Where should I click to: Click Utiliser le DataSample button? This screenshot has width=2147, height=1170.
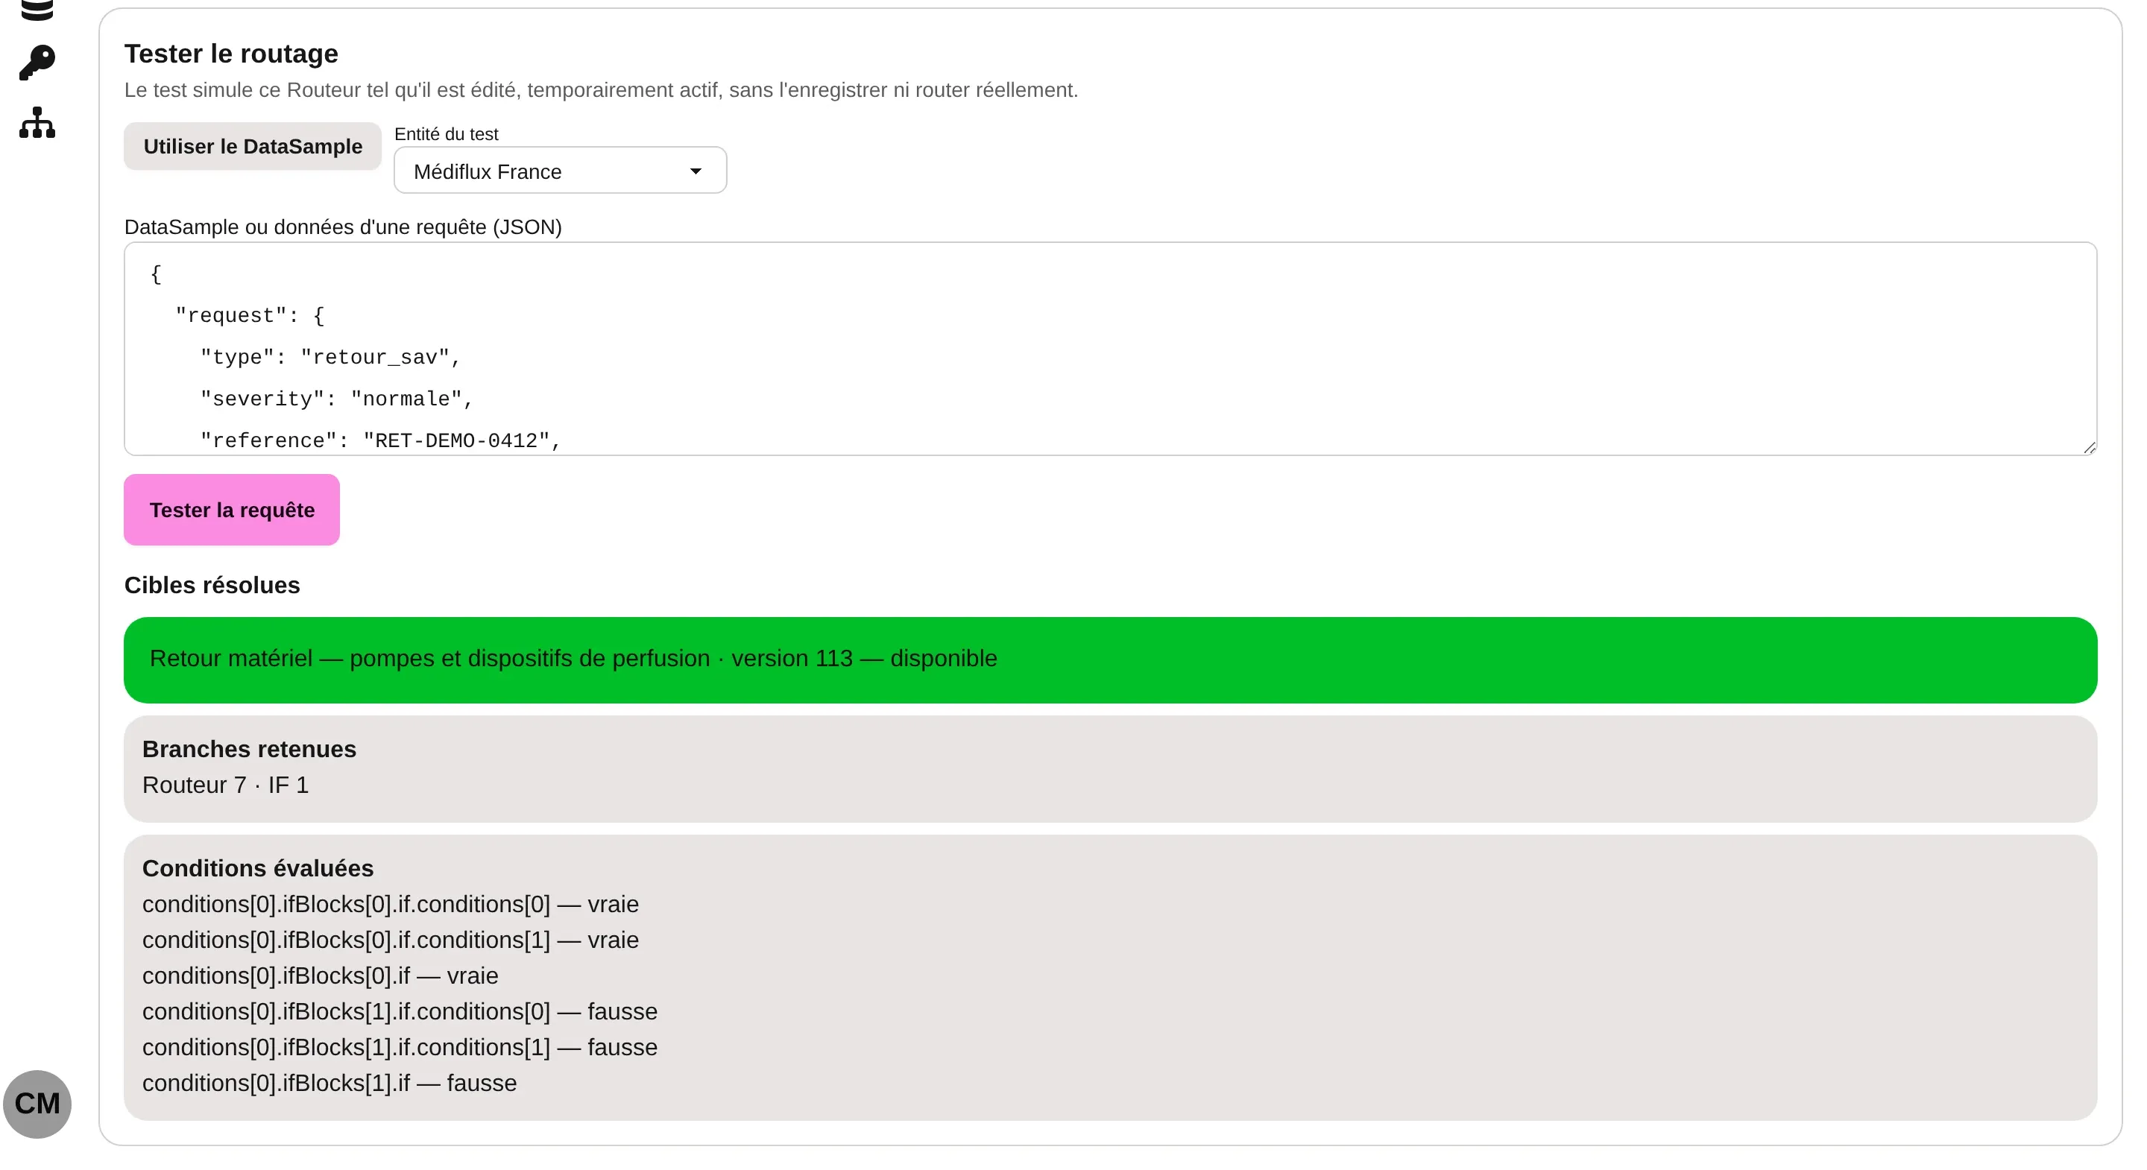point(253,146)
